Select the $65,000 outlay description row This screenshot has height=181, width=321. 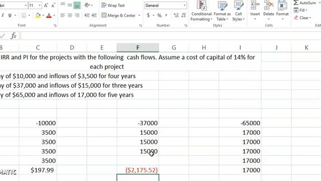tap(67, 95)
